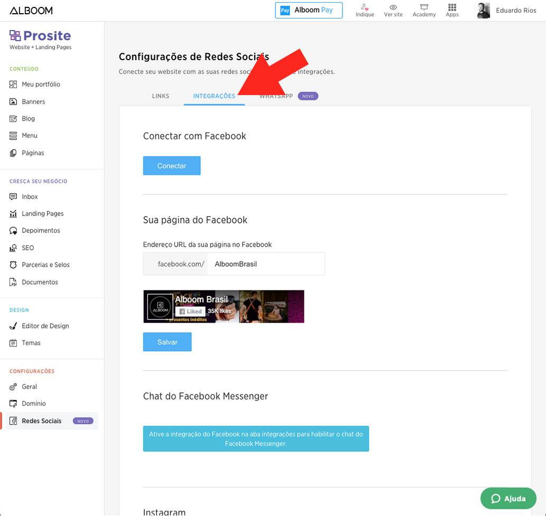This screenshot has height=516, width=546.
Task: Open Domínio settings
Action: click(x=34, y=404)
